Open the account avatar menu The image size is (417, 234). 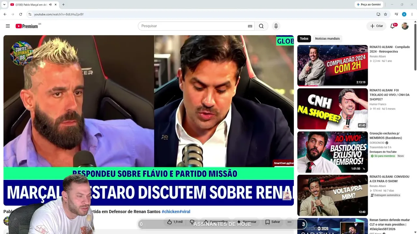pyautogui.click(x=405, y=26)
